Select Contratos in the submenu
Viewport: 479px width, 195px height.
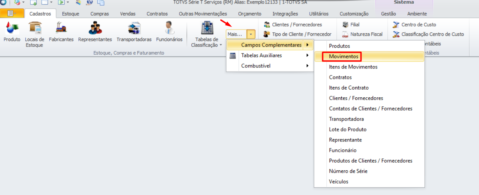[x=369, y=77]
